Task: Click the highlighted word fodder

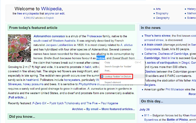Action: pyautogui.click(x=101, y=58)
